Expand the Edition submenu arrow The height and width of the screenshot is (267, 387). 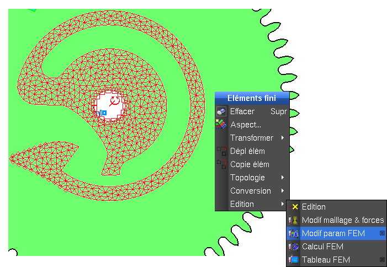pyautogui.click(x=283, y=204)
